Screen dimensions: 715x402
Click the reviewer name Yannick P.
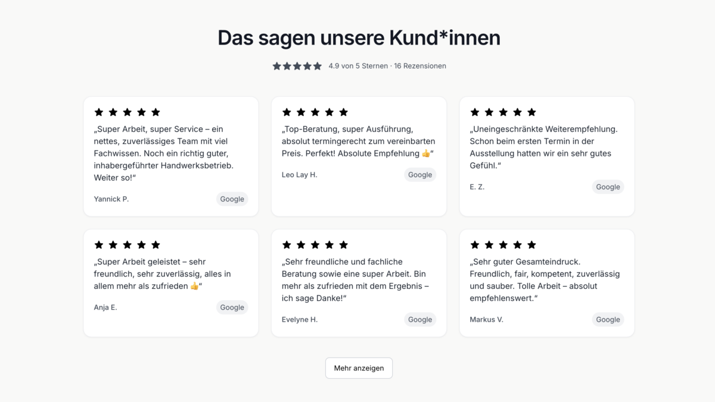pyautogui.click(x=111, y=199)
